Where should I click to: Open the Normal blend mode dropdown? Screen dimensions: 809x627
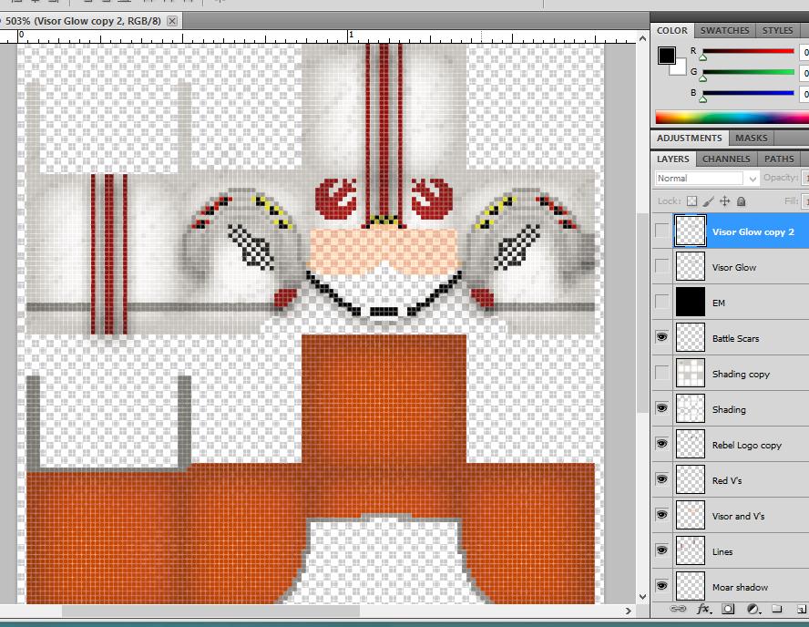[x=707, y=179]
